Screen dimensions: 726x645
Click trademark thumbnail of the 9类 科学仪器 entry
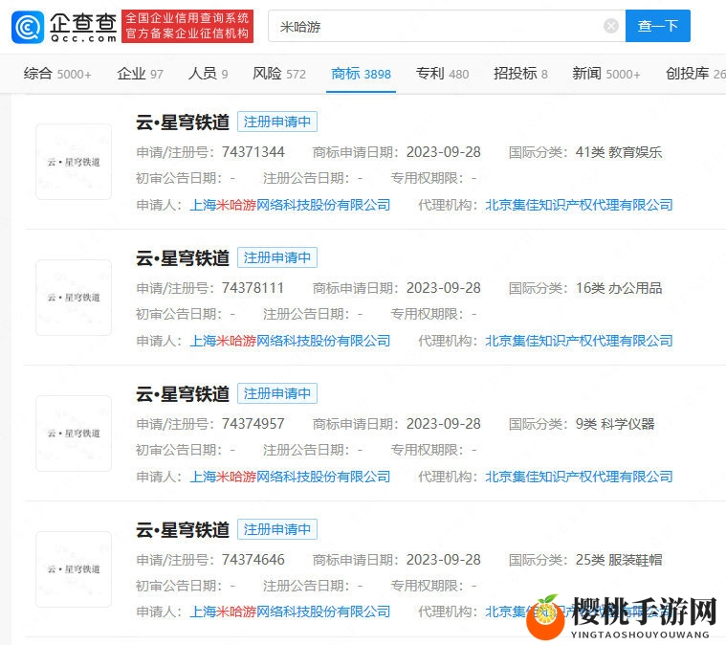point(74,434)
